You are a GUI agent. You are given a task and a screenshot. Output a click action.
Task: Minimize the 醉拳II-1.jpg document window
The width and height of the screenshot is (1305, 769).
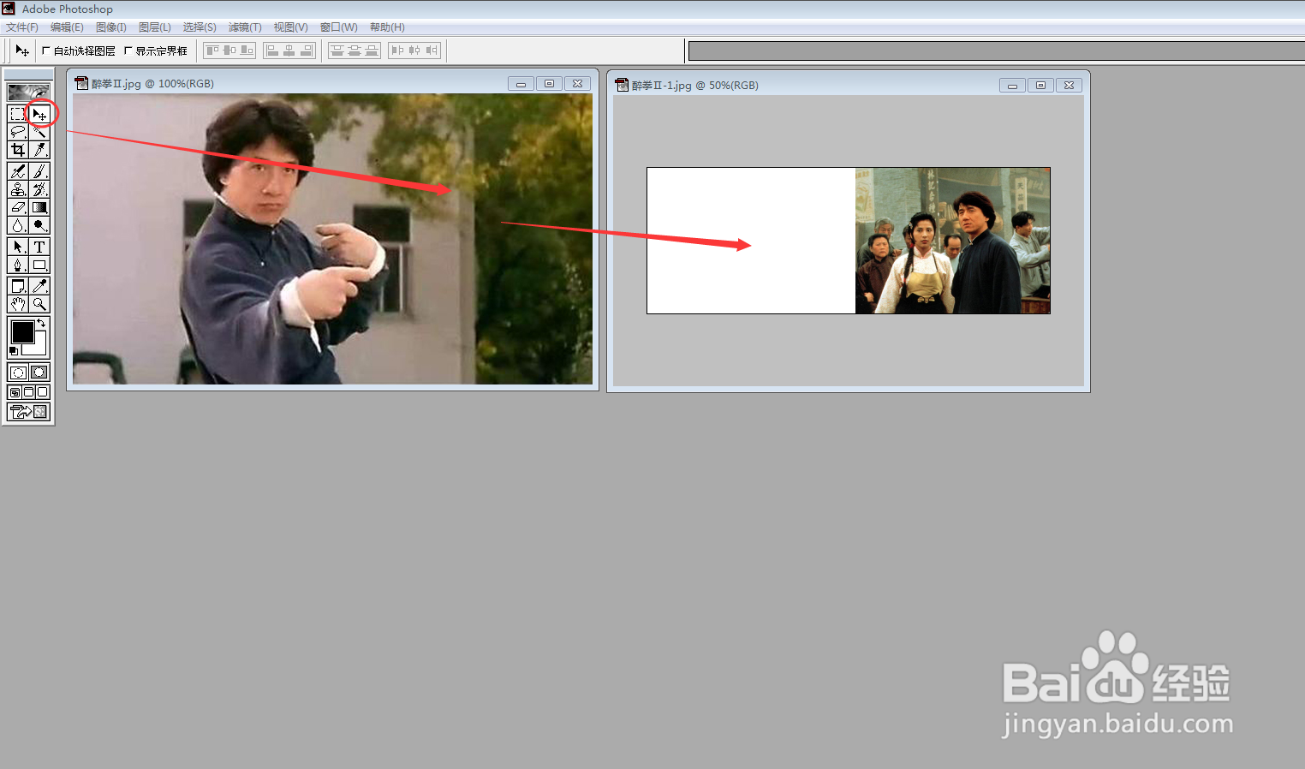(x=1012, y=86)
